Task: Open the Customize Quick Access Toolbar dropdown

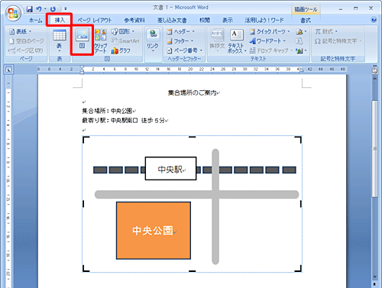Action: (x=66, y=9)
